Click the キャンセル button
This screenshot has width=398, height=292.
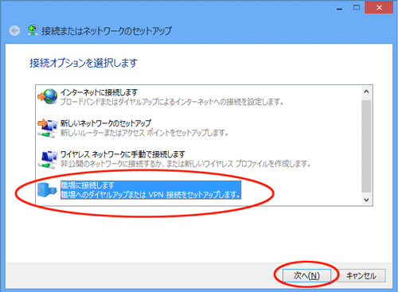point(361,276)
